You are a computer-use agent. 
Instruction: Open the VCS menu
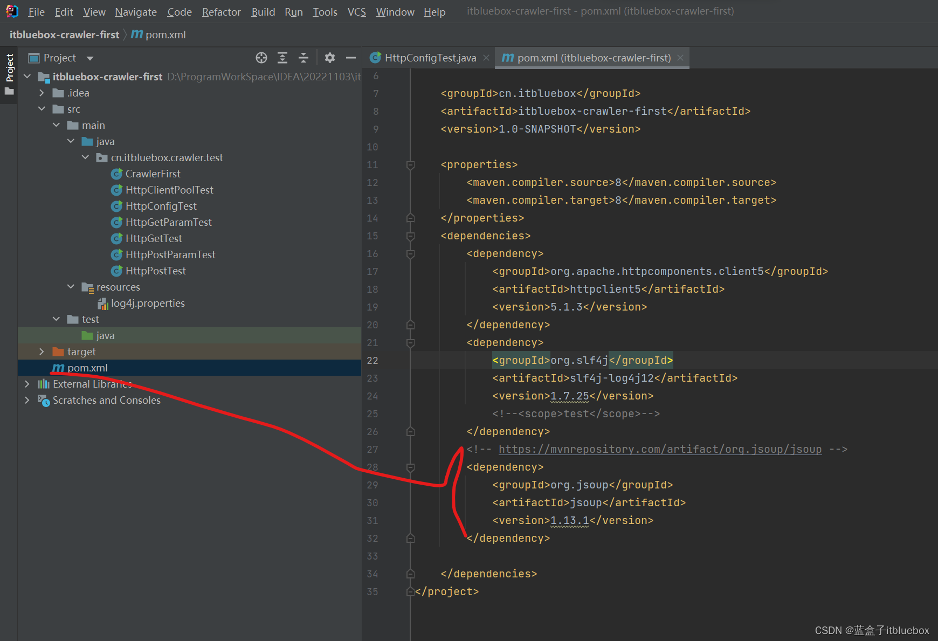pyautogui.click(x=356, y=11)
